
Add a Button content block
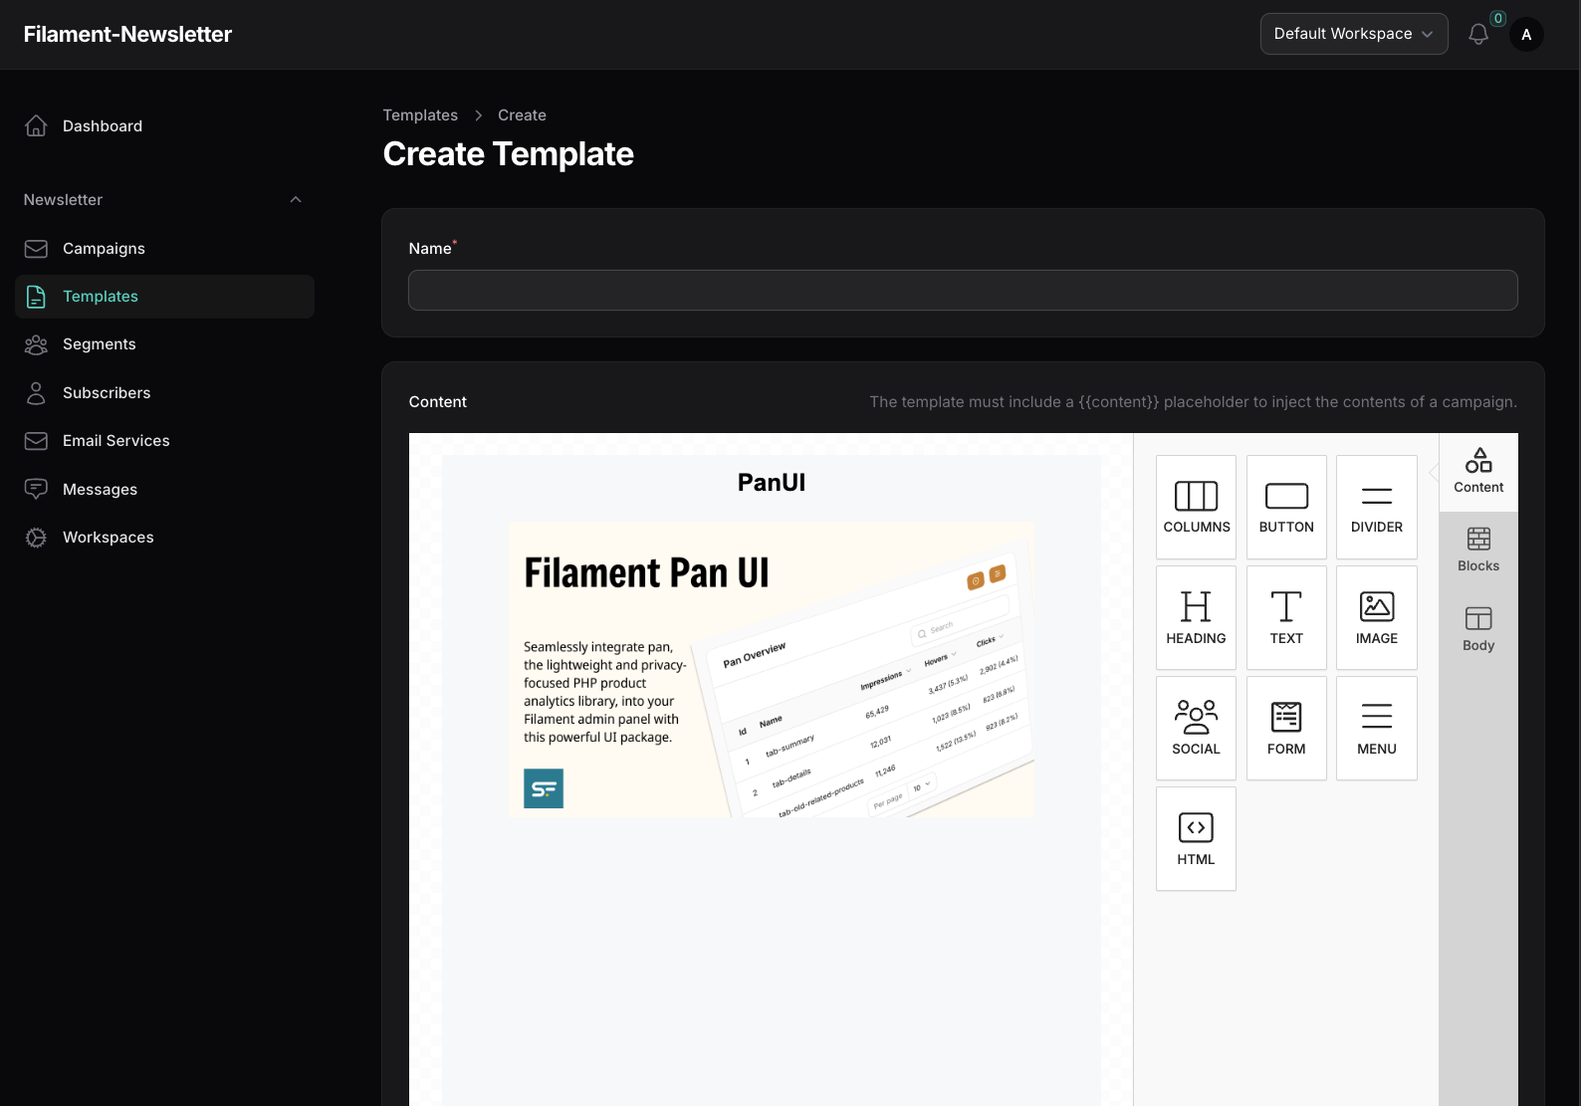[x=1286, y=508]
